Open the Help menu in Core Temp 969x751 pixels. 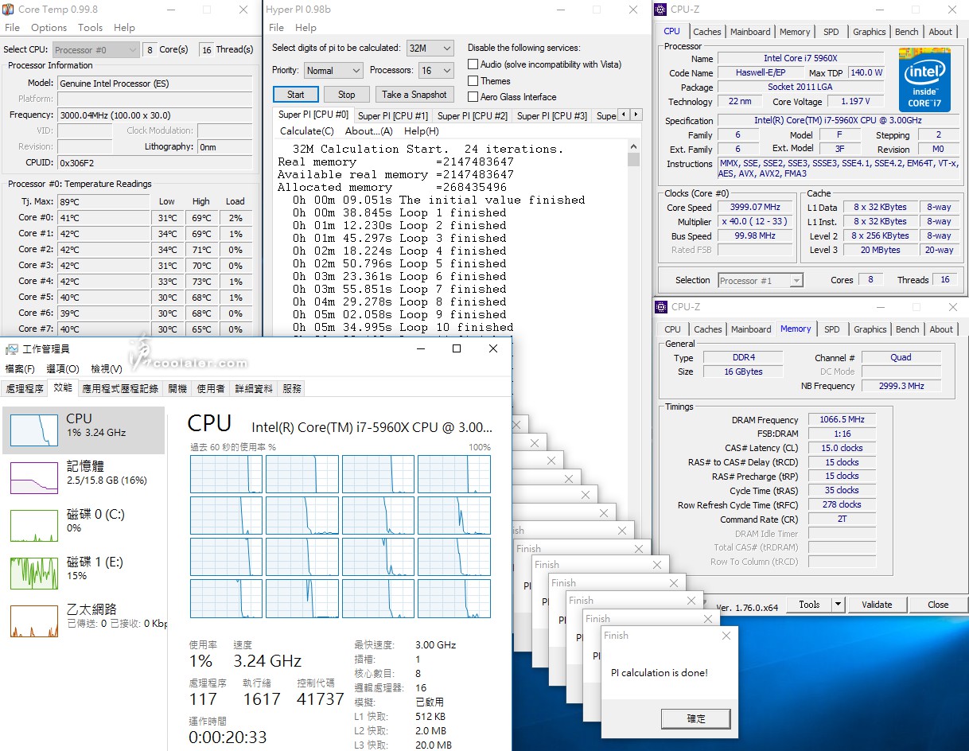coord(124,27)
